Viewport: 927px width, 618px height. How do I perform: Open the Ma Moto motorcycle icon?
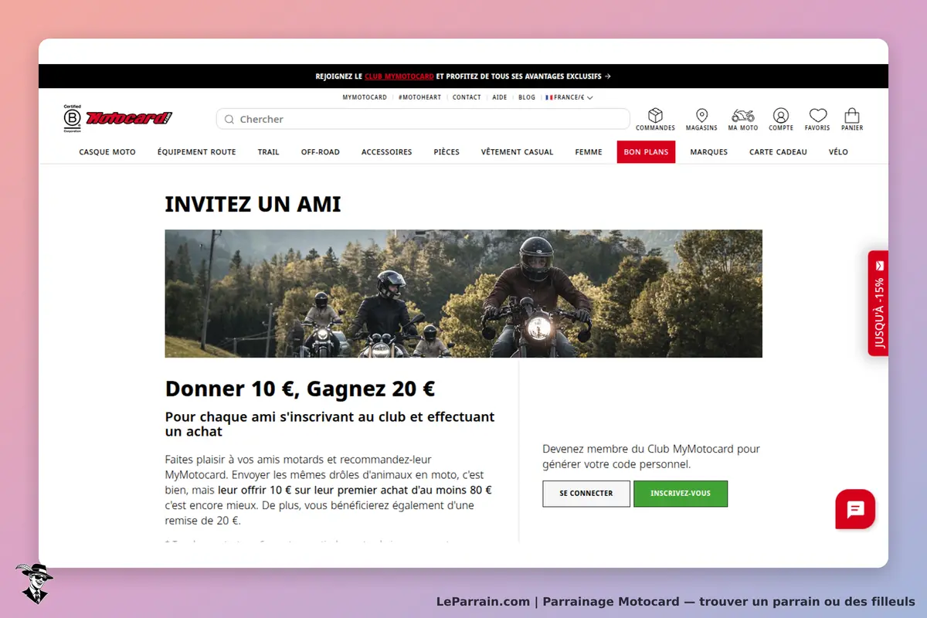pos(743,115)
